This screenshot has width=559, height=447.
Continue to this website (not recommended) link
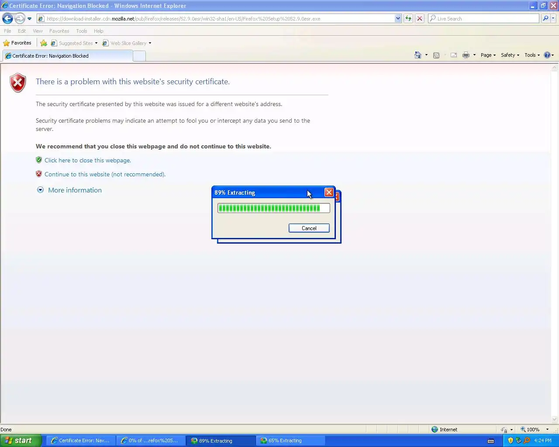coord(105,174)
